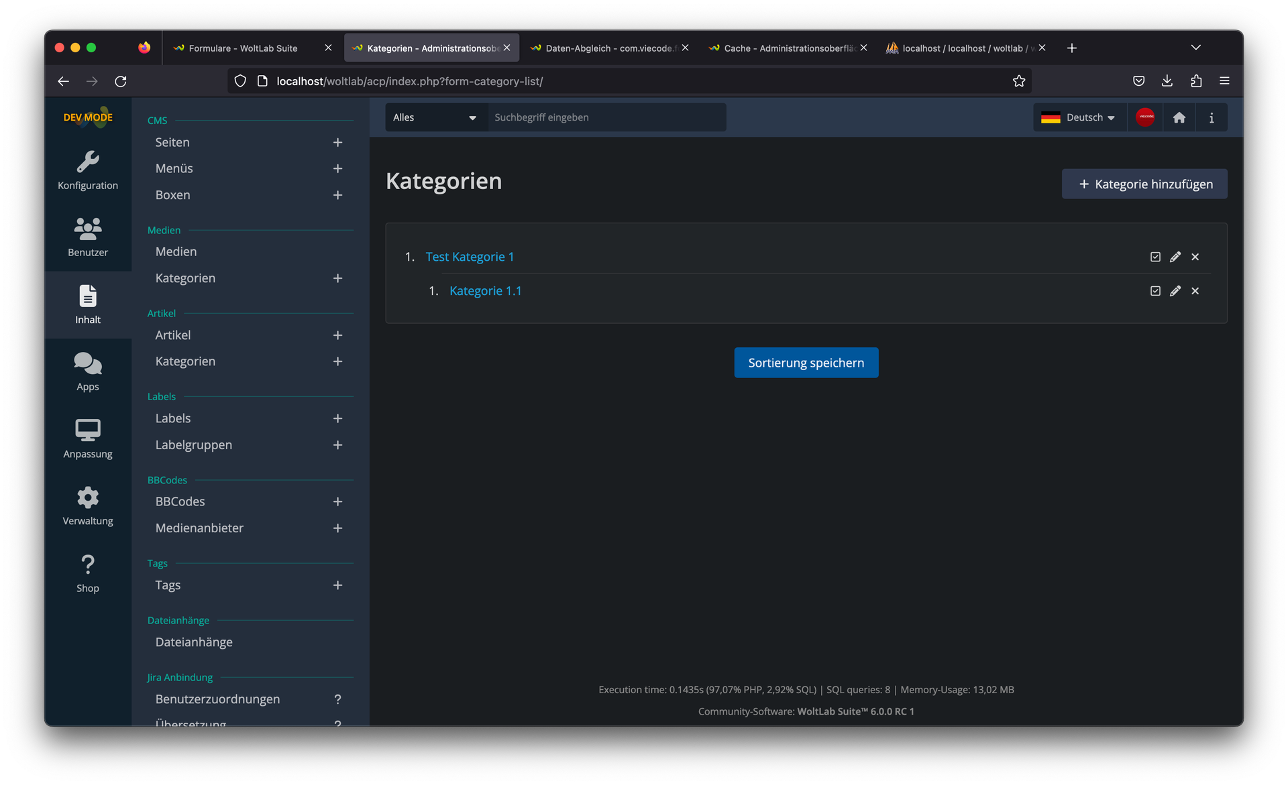This screenshot has height=785, width=1288.
Task: Open the Anpassung monitor section
Action: pyautogui.click(x=88, y=438)
